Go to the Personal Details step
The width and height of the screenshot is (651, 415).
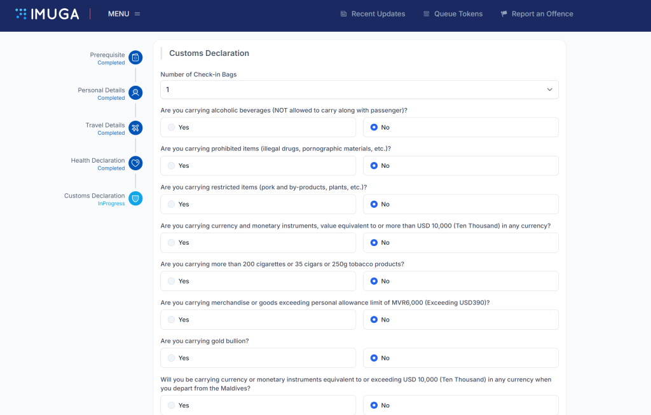click(x=101, y=90)
